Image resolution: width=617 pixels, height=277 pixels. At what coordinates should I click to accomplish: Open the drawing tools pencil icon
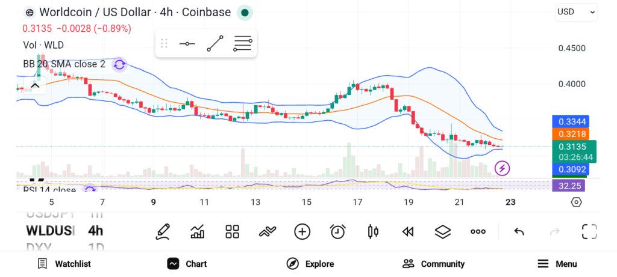(161, 231)
